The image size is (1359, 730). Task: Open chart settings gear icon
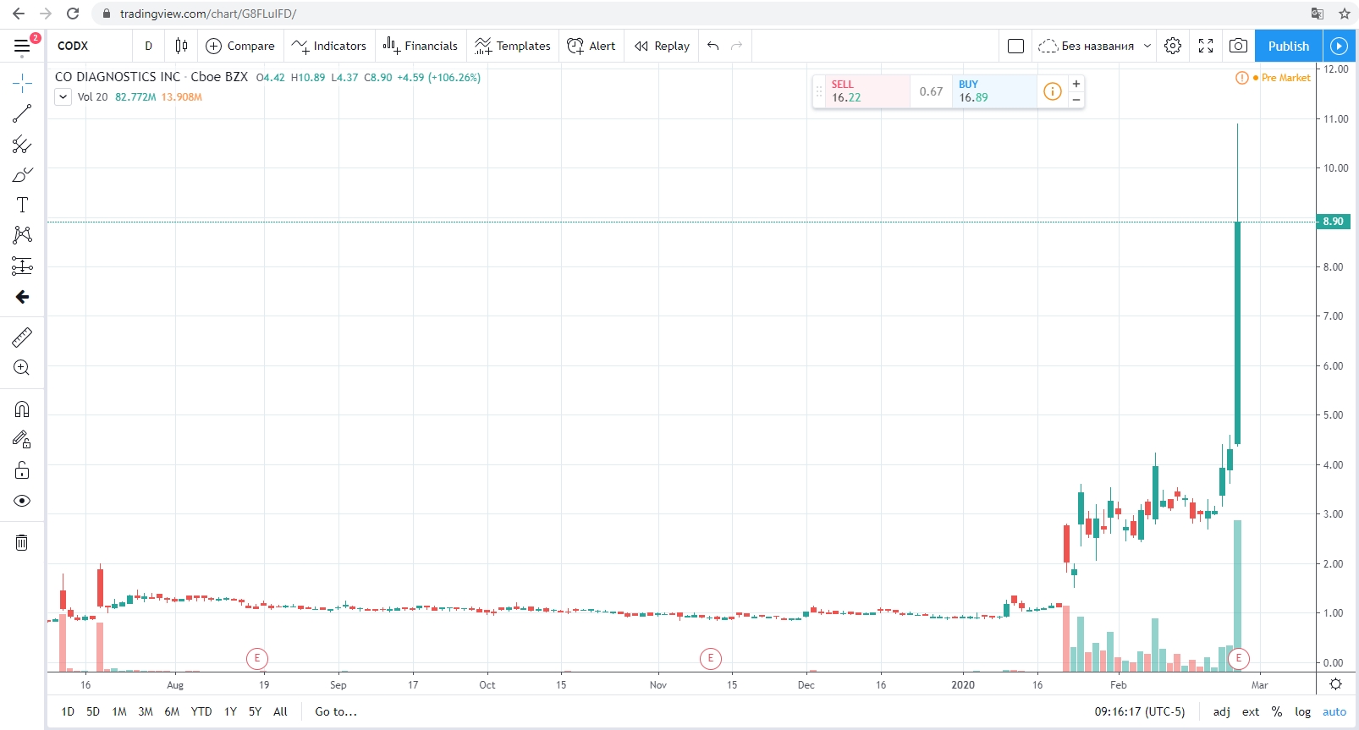(1173, 46)
